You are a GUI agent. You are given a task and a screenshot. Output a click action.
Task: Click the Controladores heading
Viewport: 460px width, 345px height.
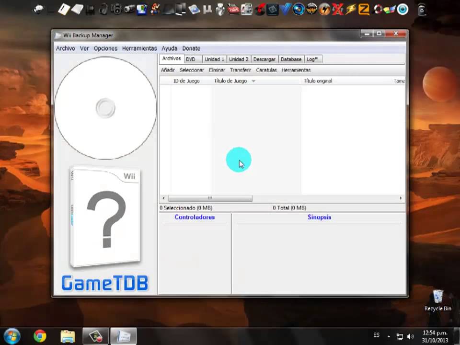[195, 217]
